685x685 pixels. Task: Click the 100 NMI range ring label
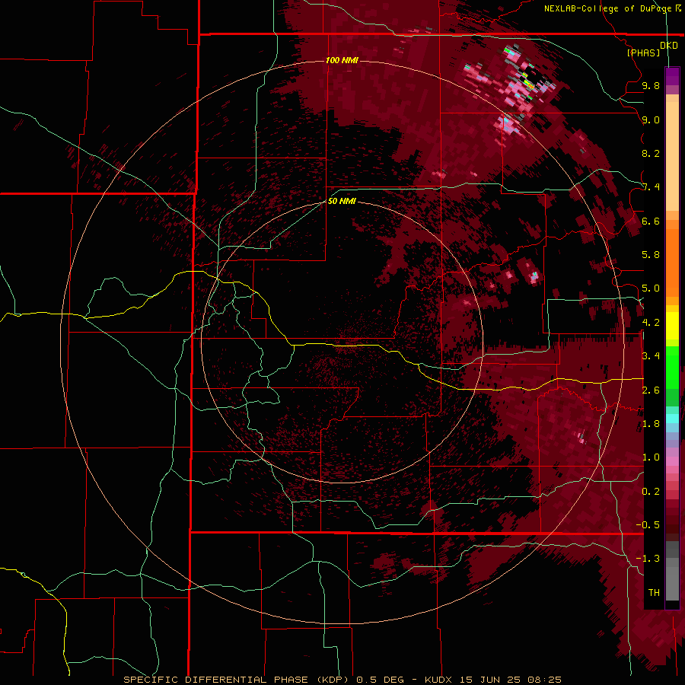342,60
